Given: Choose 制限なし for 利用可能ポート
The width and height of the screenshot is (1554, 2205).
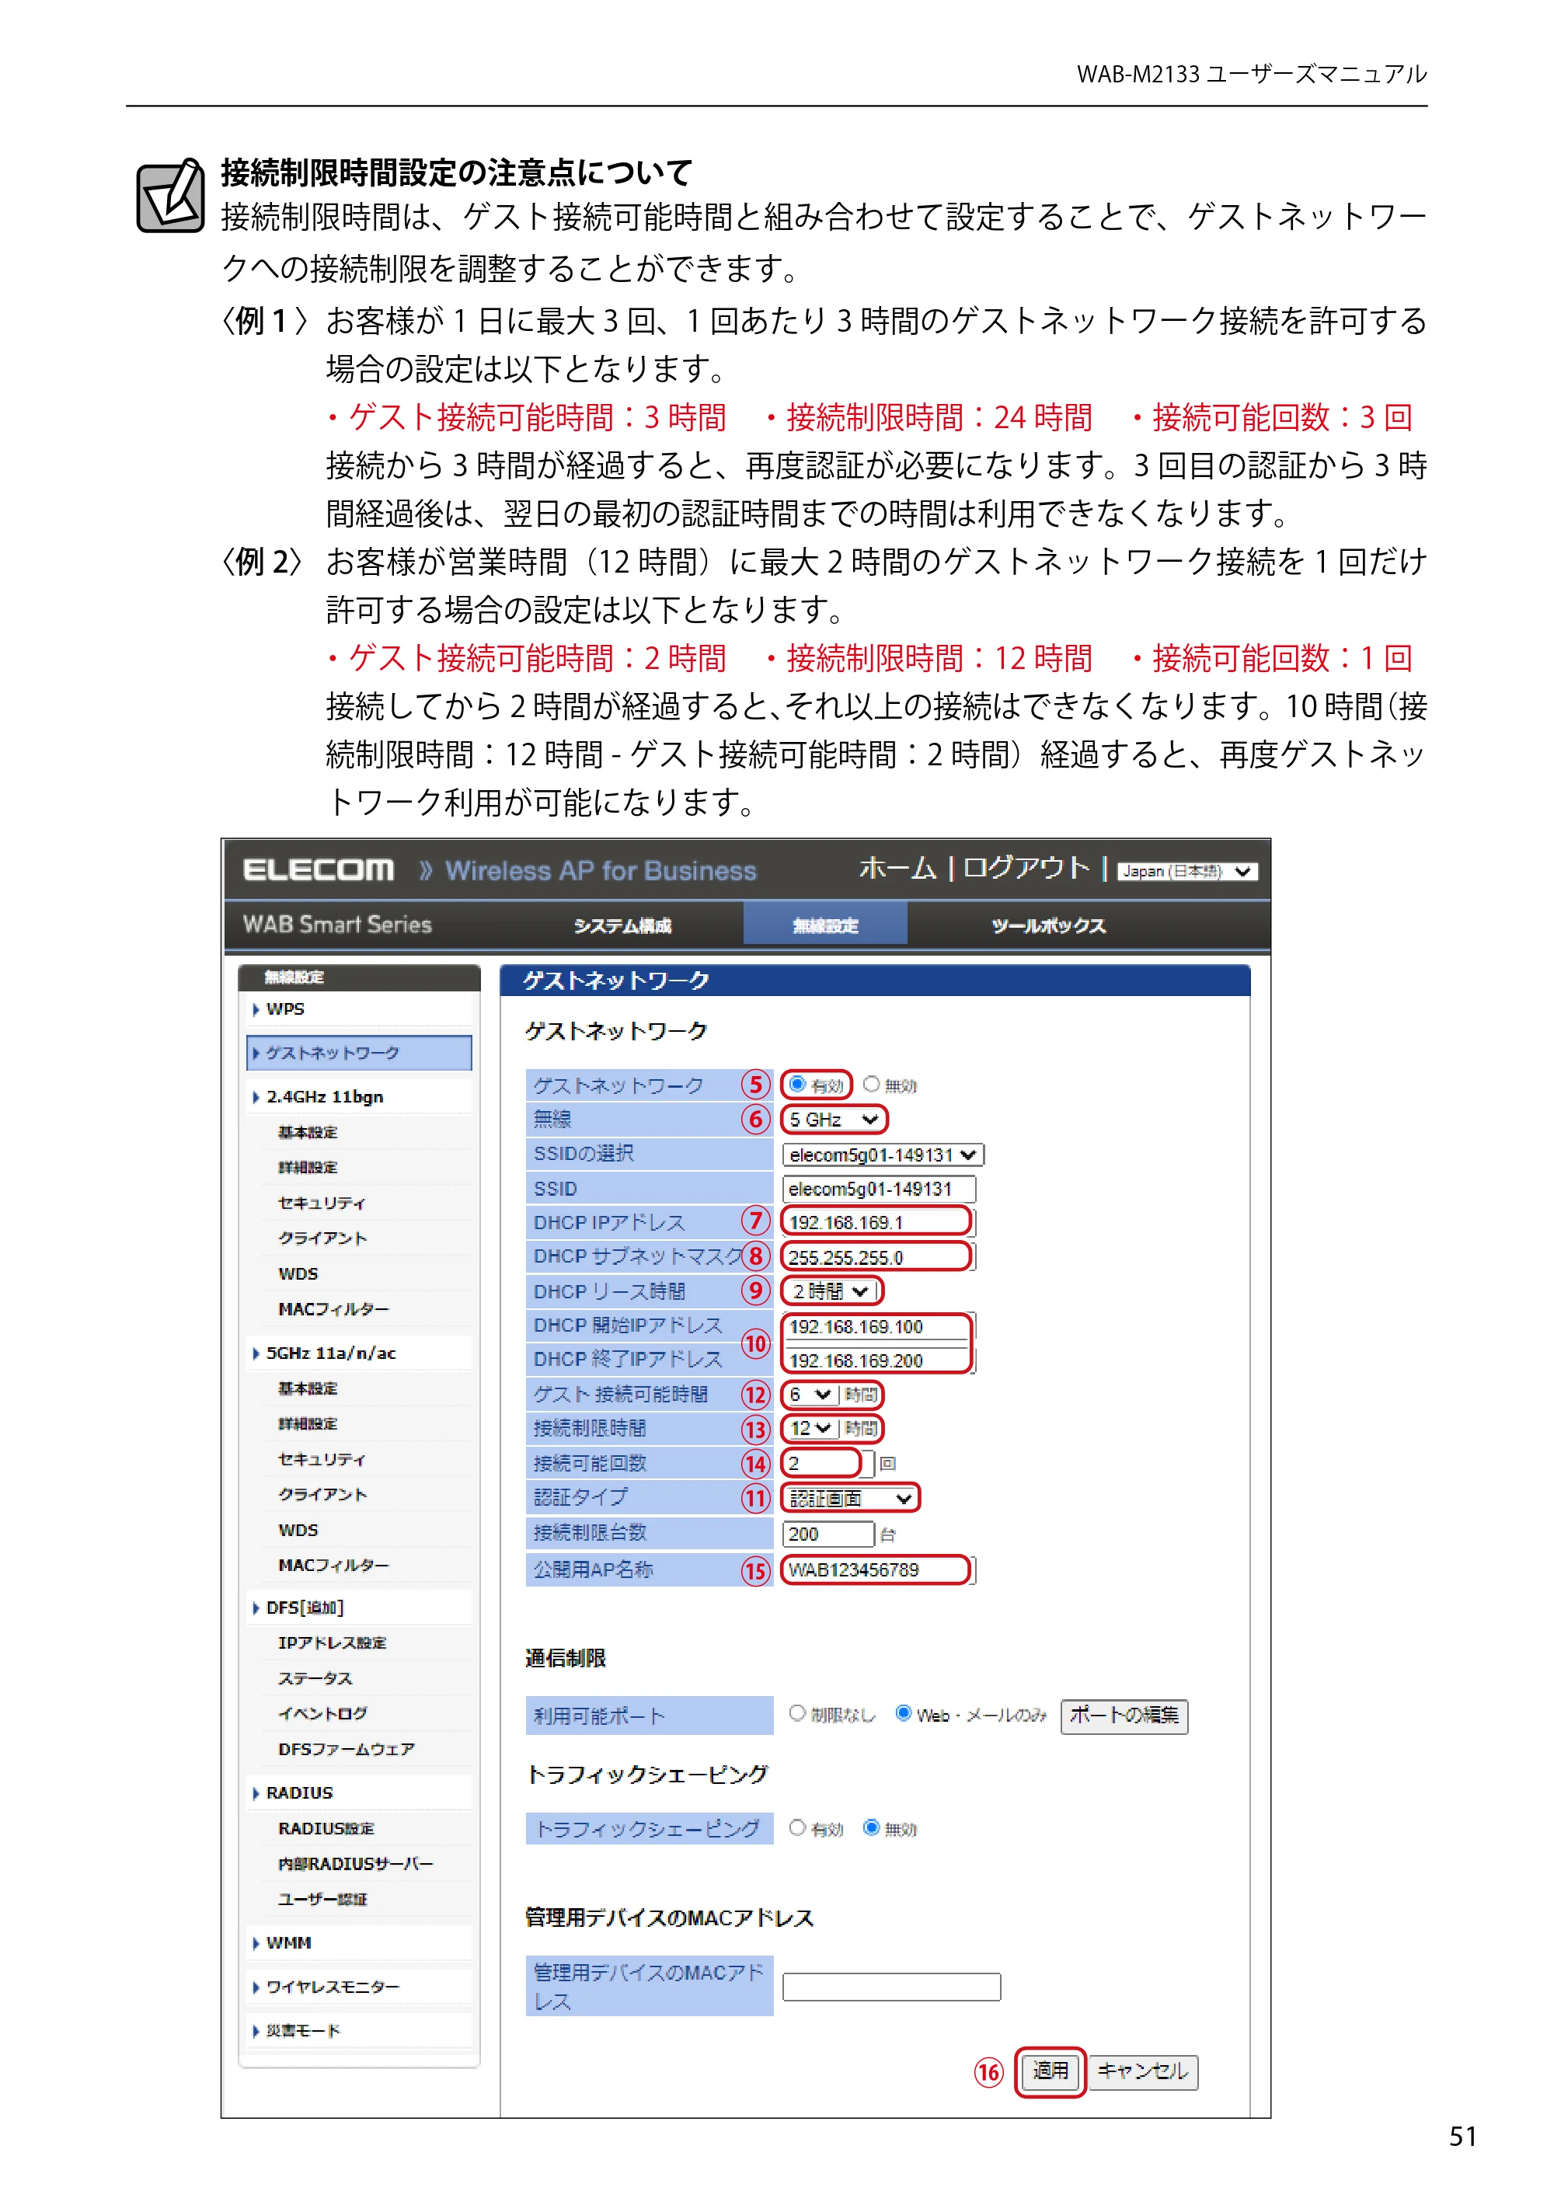Looking at the screenshot, I should click(x=796, y=1713).
